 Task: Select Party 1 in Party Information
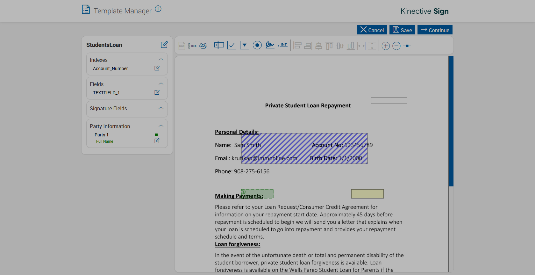coord(101,135)
